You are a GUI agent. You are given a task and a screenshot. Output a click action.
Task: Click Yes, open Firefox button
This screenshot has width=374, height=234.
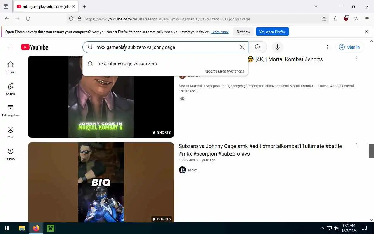click(x=272, y=32)
